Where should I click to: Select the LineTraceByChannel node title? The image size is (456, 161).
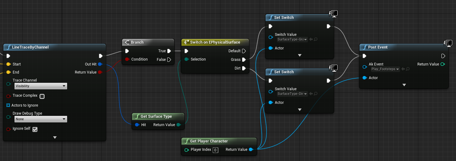click(x=30, y=47)
